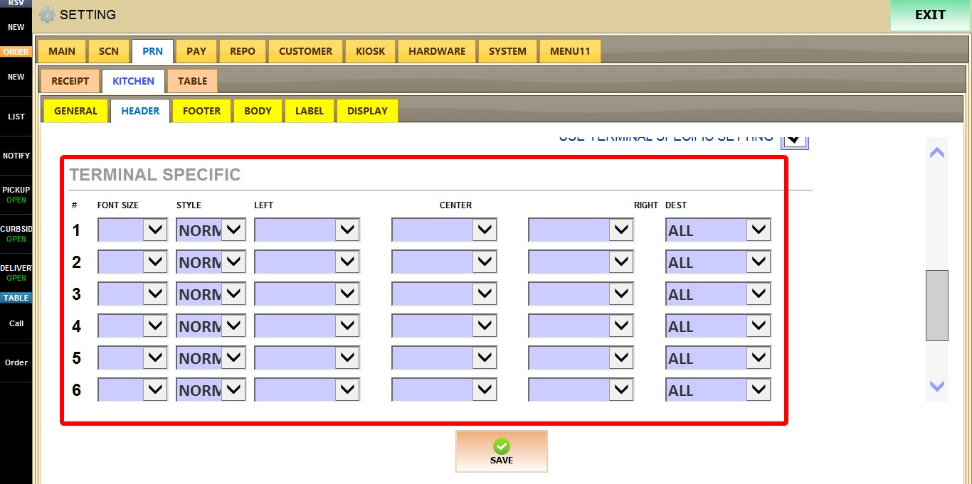Select the KITCHEN sub-tab

[133, 81]
